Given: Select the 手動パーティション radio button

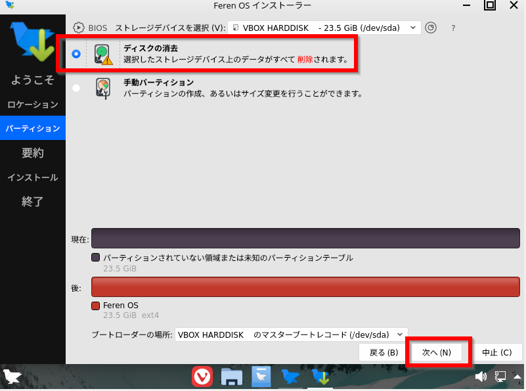Looking at the screenshot, I should 76,88.
